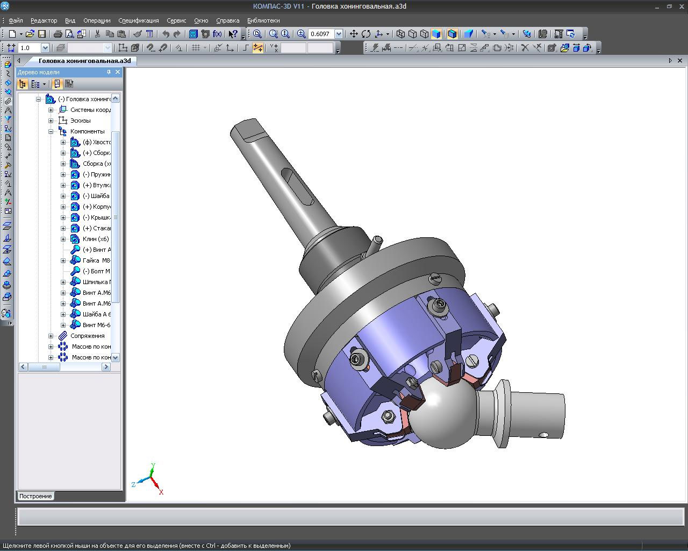Open the Variables f(x) tool

217,34
